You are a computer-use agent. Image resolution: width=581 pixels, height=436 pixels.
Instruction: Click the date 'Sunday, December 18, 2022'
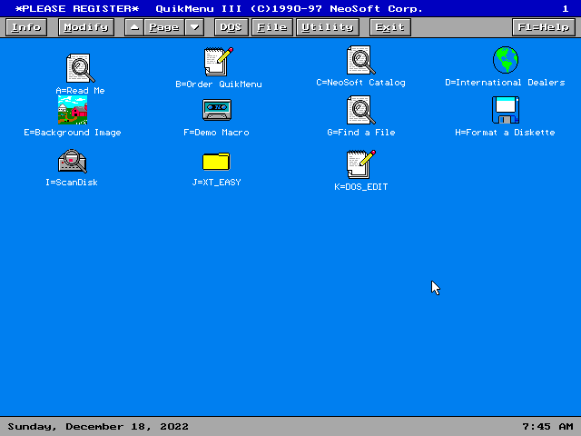coord(98,427)
